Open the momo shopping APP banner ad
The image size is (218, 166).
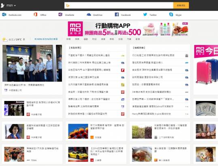click(128, 29)
